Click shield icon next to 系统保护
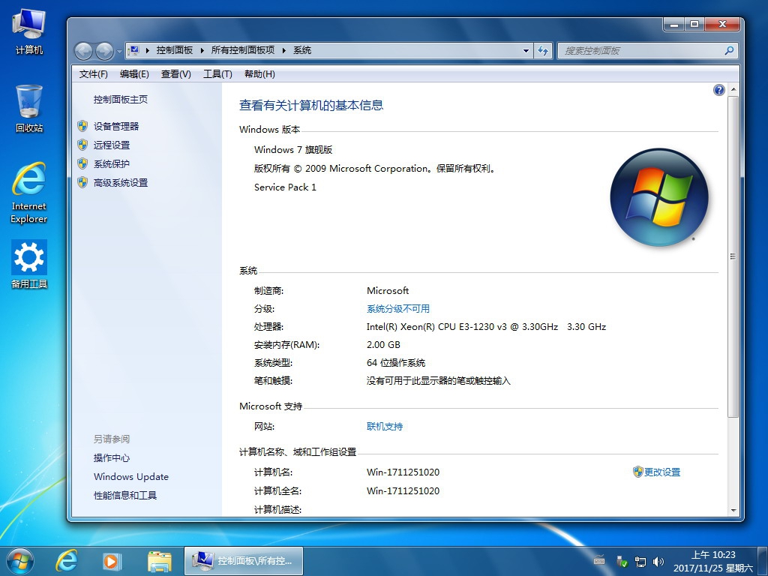768x576 pixels. tap(82, 163)
